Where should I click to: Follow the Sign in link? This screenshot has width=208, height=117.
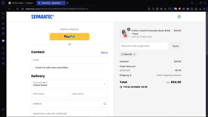(x=104, y=52)
